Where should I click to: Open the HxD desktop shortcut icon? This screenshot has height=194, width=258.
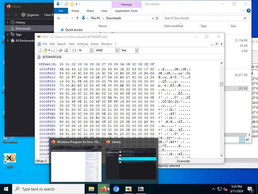(x=10, y=161)
